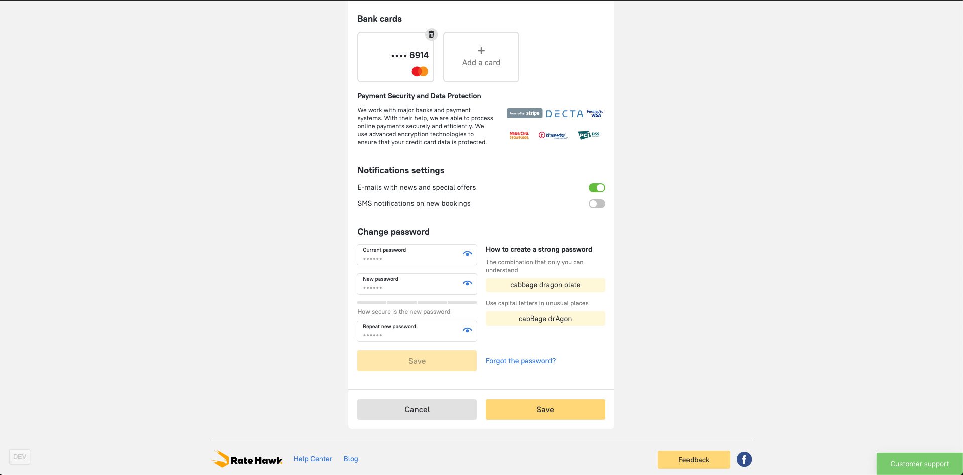Delete the saved card ending in 6914
Screen dimensions: 963x475
click(x=431, y=35)
